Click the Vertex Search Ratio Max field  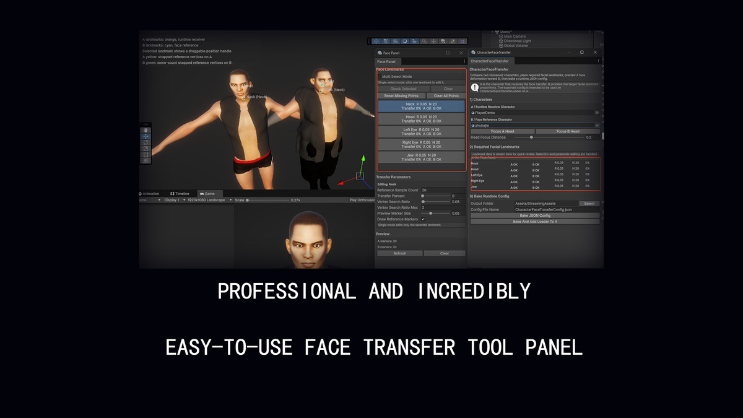click(x=443, y=207)
